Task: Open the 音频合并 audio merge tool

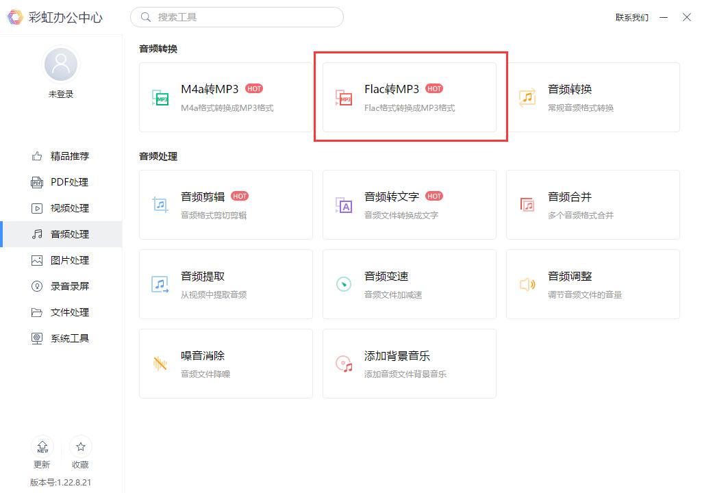Action: tap(592, 205)
